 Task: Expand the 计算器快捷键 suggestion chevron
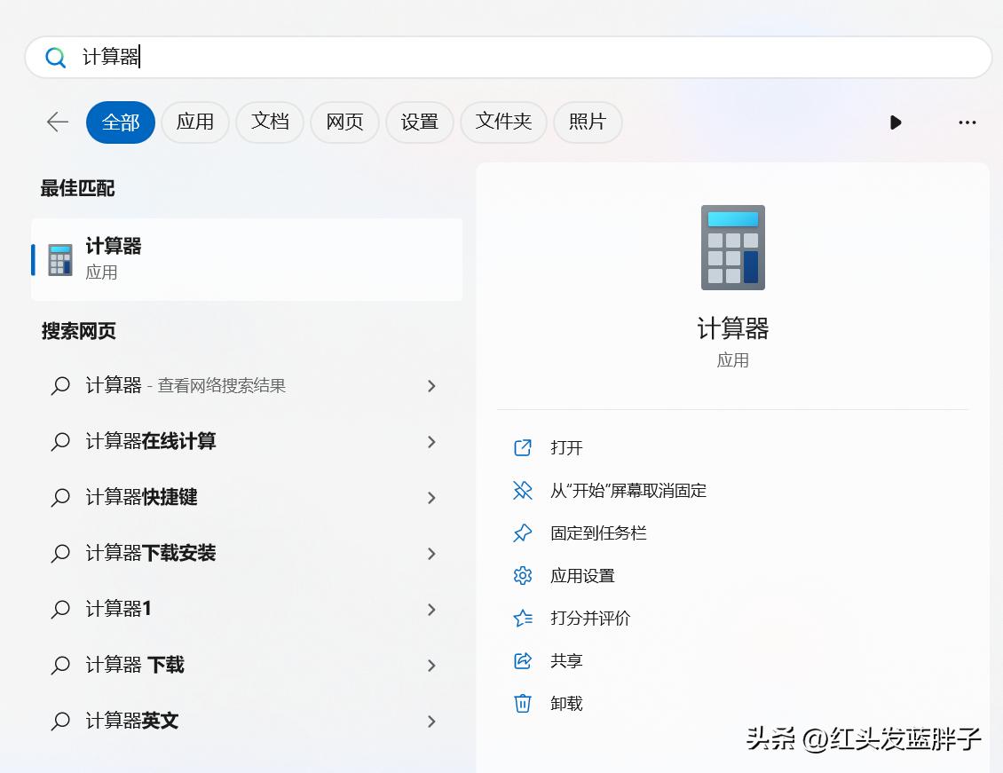(x=431, y=498)
